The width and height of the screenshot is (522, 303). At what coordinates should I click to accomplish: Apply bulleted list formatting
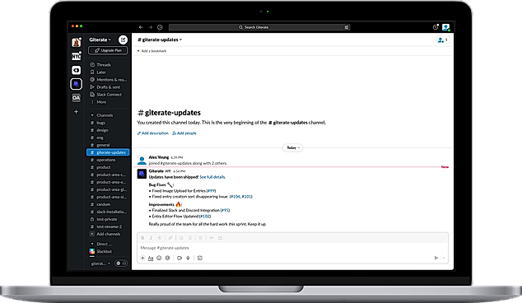pos(189,238)
